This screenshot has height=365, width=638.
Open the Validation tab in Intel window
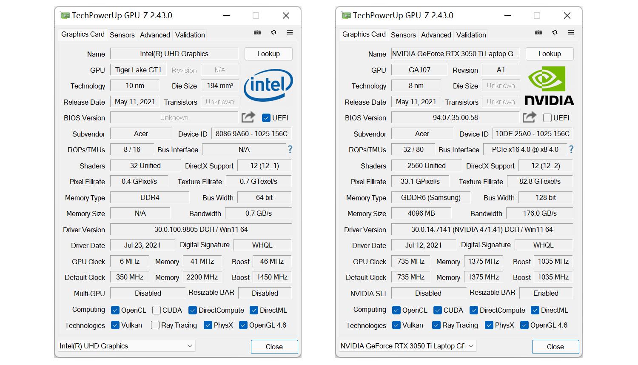(x=190, y=35)
